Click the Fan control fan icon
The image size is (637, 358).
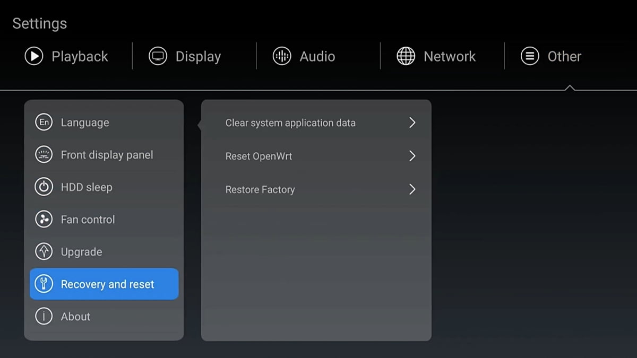44,220
